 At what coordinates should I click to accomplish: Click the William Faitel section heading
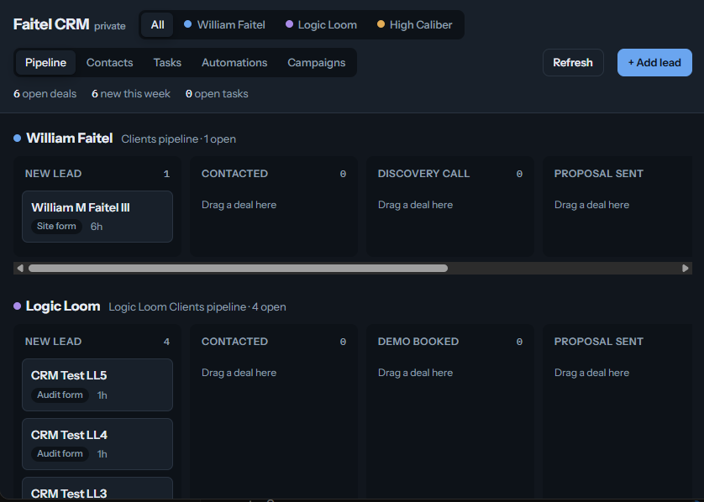70,139
